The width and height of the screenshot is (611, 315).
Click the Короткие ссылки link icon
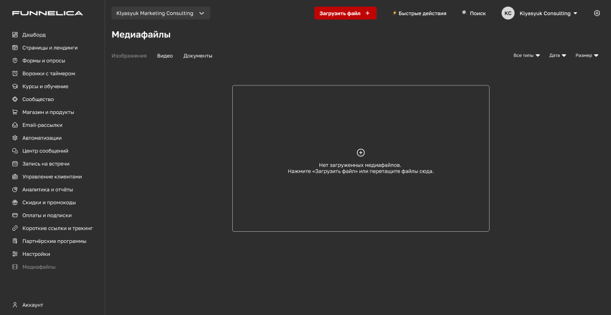pyautogui.click(x=15, y=228)
